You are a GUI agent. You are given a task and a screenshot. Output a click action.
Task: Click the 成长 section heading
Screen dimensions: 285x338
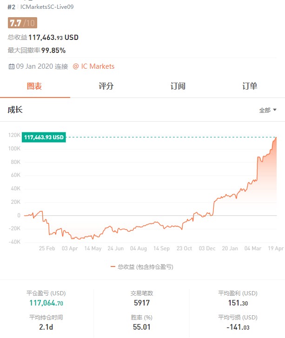[x=15, y=110]
